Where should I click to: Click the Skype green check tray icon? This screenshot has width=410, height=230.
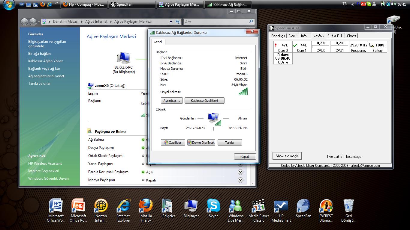tap(369, 4)
